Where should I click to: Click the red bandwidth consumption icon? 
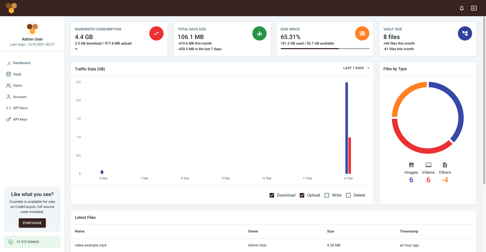tap(156, 33)
